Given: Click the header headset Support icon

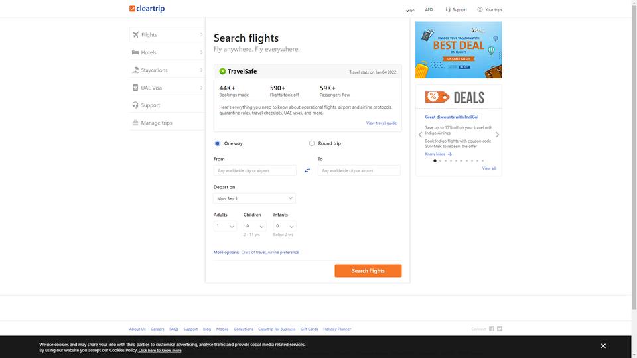Looking at the screenshot, I should pos(448,9).
